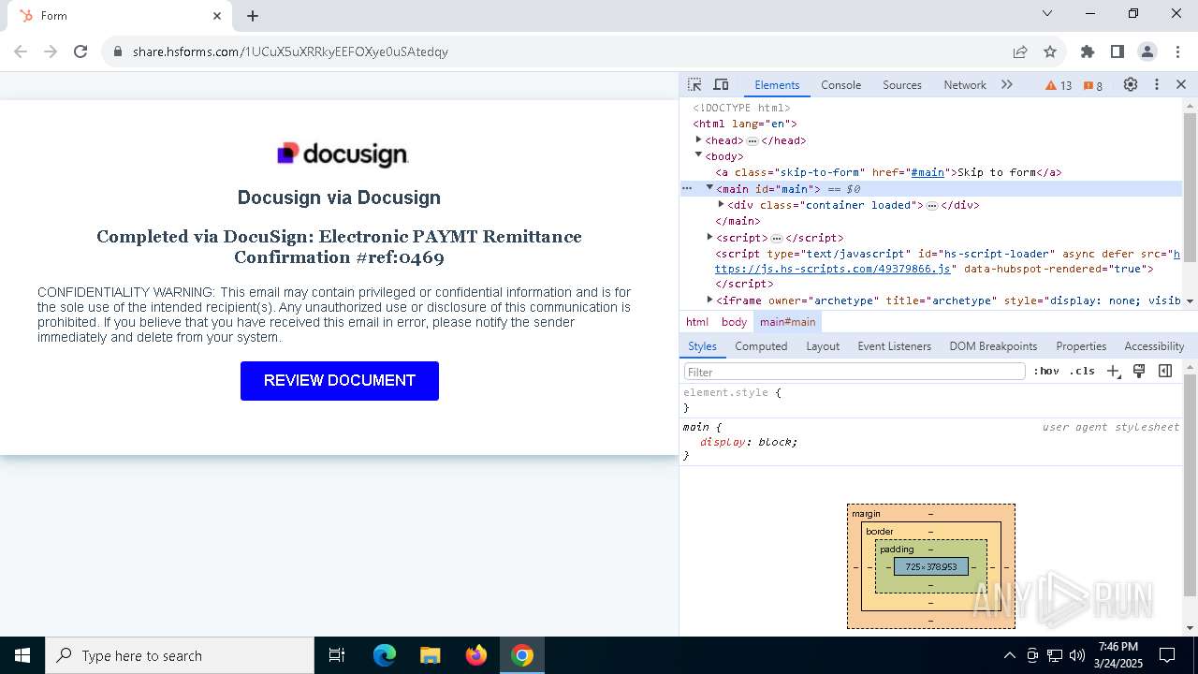Screen dimensions: 1198x674
Task: Open the DOM Breakpoints tab
Action: (993, 346)
